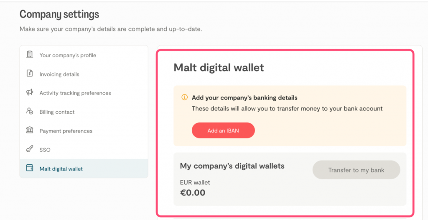The width and height of the screenshot is (428, 220).
Task: Click the key icon beside SSO
Action: pos(30,149)
